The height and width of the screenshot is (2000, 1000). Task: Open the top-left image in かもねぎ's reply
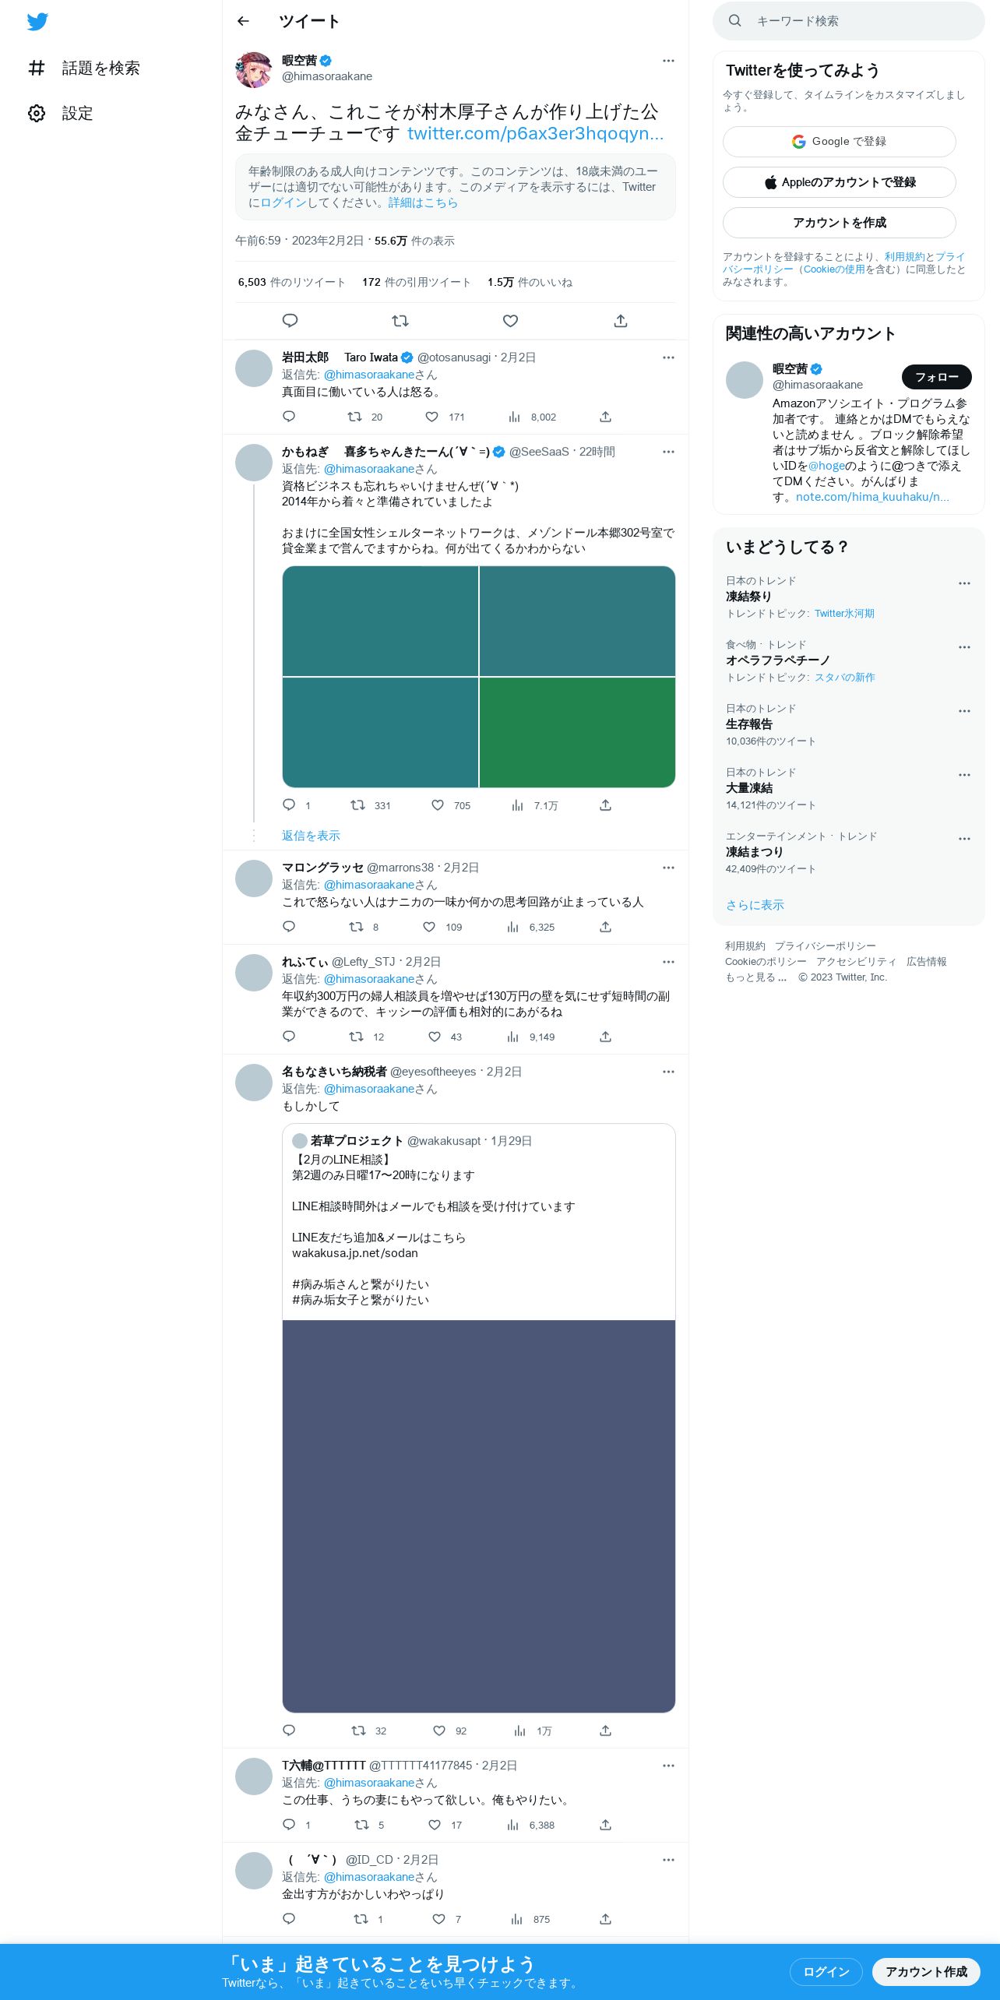point(380,621)
